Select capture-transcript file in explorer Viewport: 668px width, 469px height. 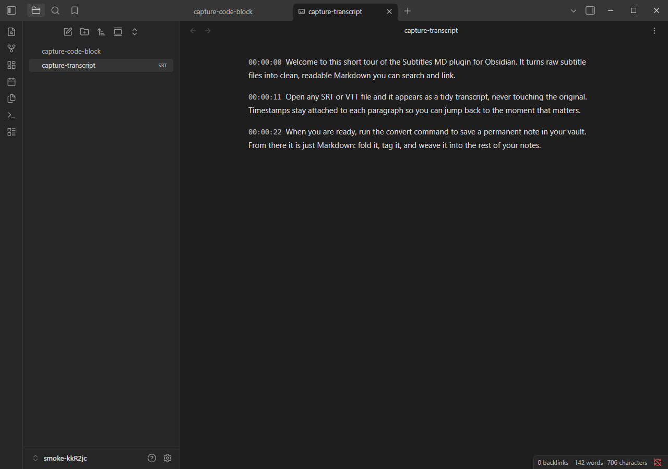pyautogui.click(x=101, y=65)
